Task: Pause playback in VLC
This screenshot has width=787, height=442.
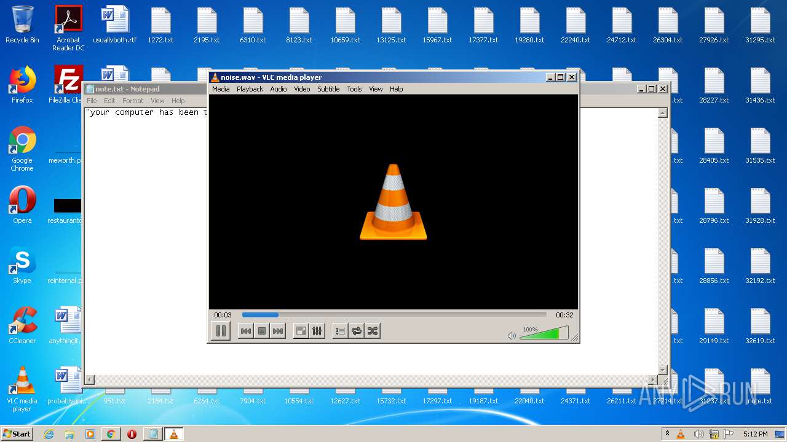Action: tap(221, 331)
